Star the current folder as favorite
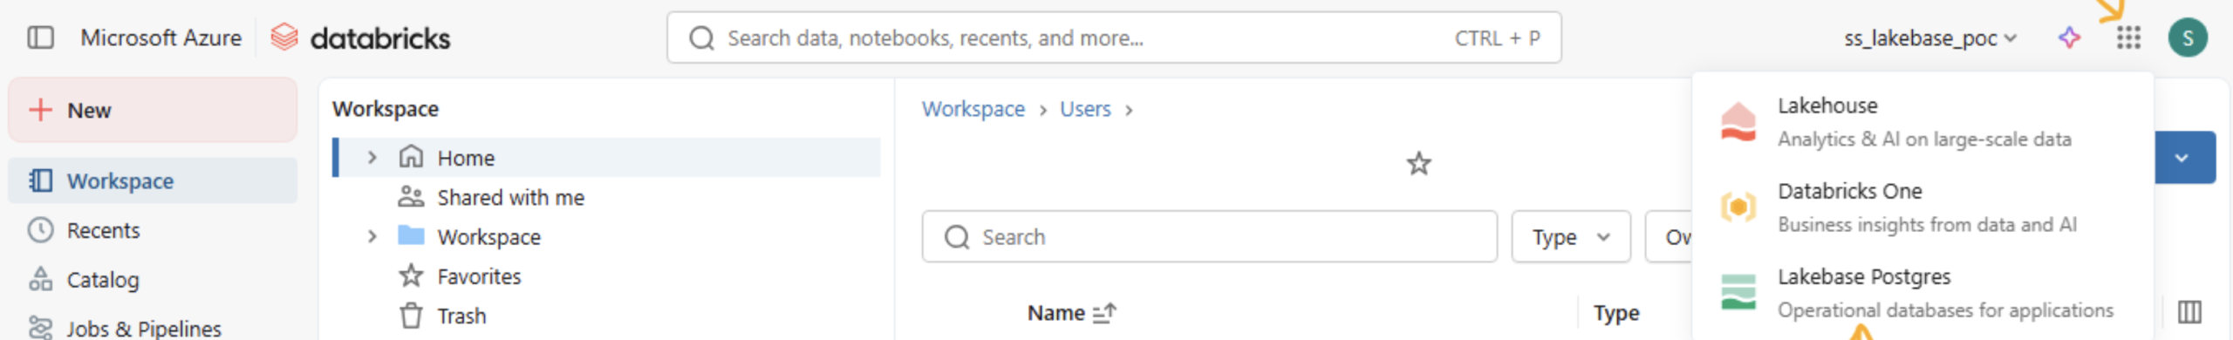The height and width of the screenshot is (340, 2233). pyautogui.click(x=1418, y=163)
